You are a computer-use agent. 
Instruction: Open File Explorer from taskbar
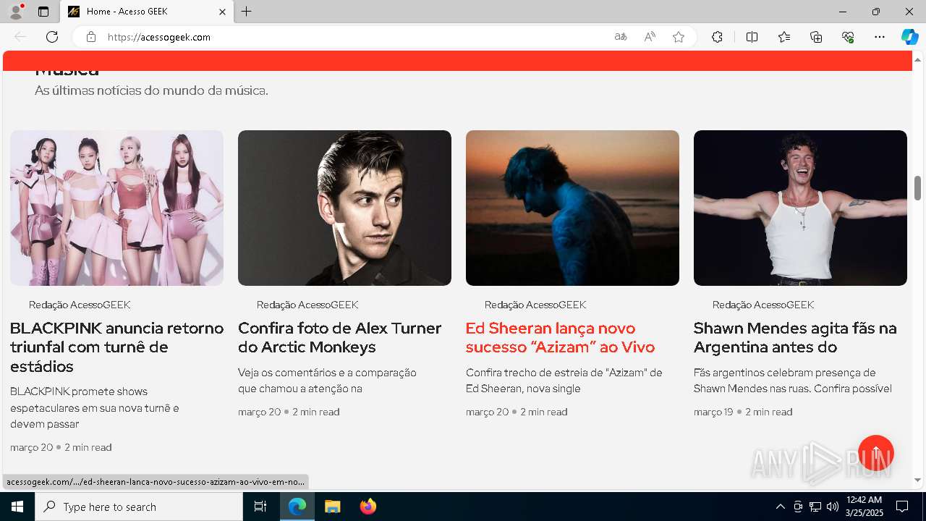(332, 507)
